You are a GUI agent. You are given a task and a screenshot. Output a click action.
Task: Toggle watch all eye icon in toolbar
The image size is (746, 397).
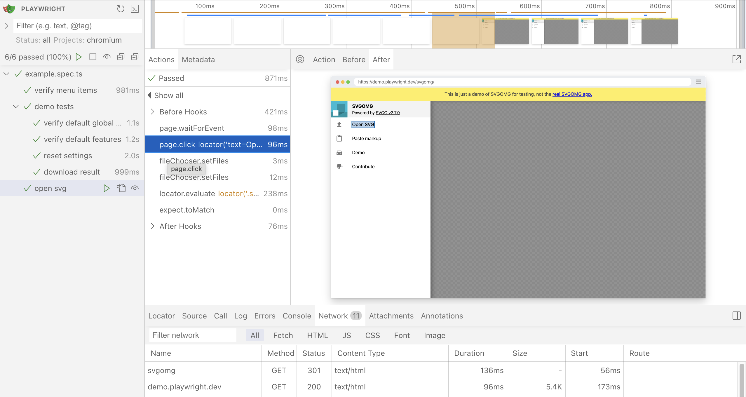107,57
